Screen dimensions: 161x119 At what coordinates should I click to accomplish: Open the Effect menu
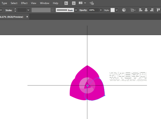[x=24, y=3]
